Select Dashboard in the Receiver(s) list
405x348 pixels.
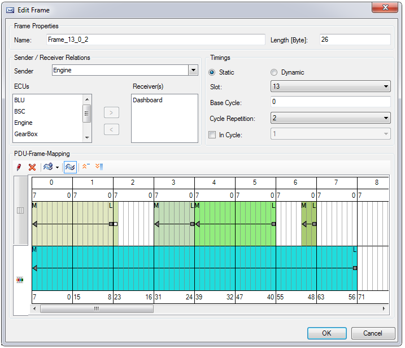[148, 100]
